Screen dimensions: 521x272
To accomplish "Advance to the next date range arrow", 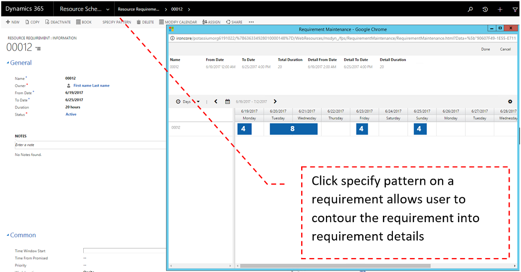I will [x=275, y=102].
